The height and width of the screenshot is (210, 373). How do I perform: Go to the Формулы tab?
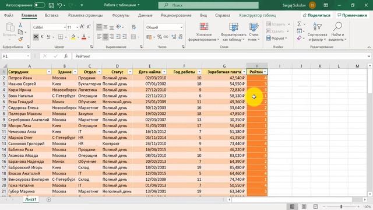121,15
